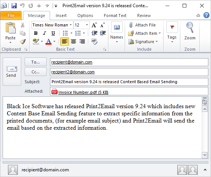Open the Format Text tab

[x=115, y=16]
